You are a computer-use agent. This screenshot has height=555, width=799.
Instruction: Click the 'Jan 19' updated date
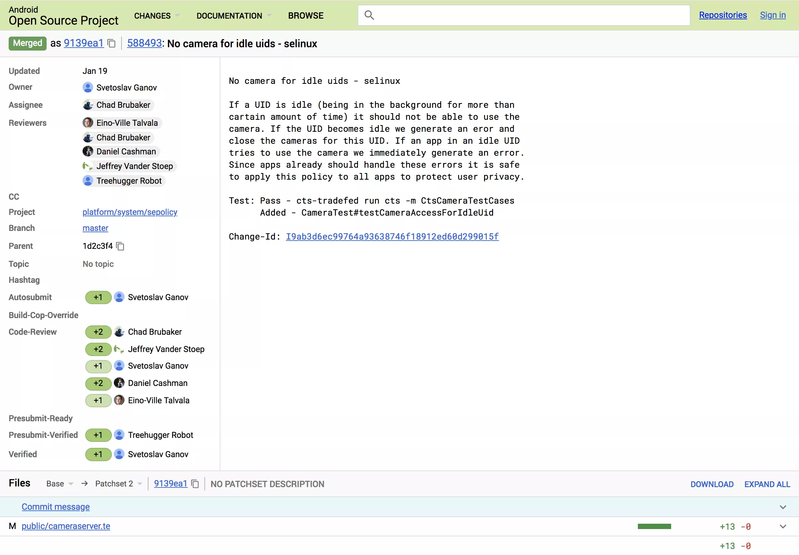(x=95, y=71)
